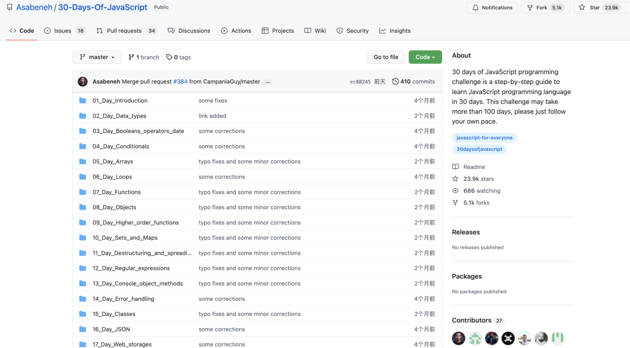Click folder icon for 06_Day_Loops

83,177
